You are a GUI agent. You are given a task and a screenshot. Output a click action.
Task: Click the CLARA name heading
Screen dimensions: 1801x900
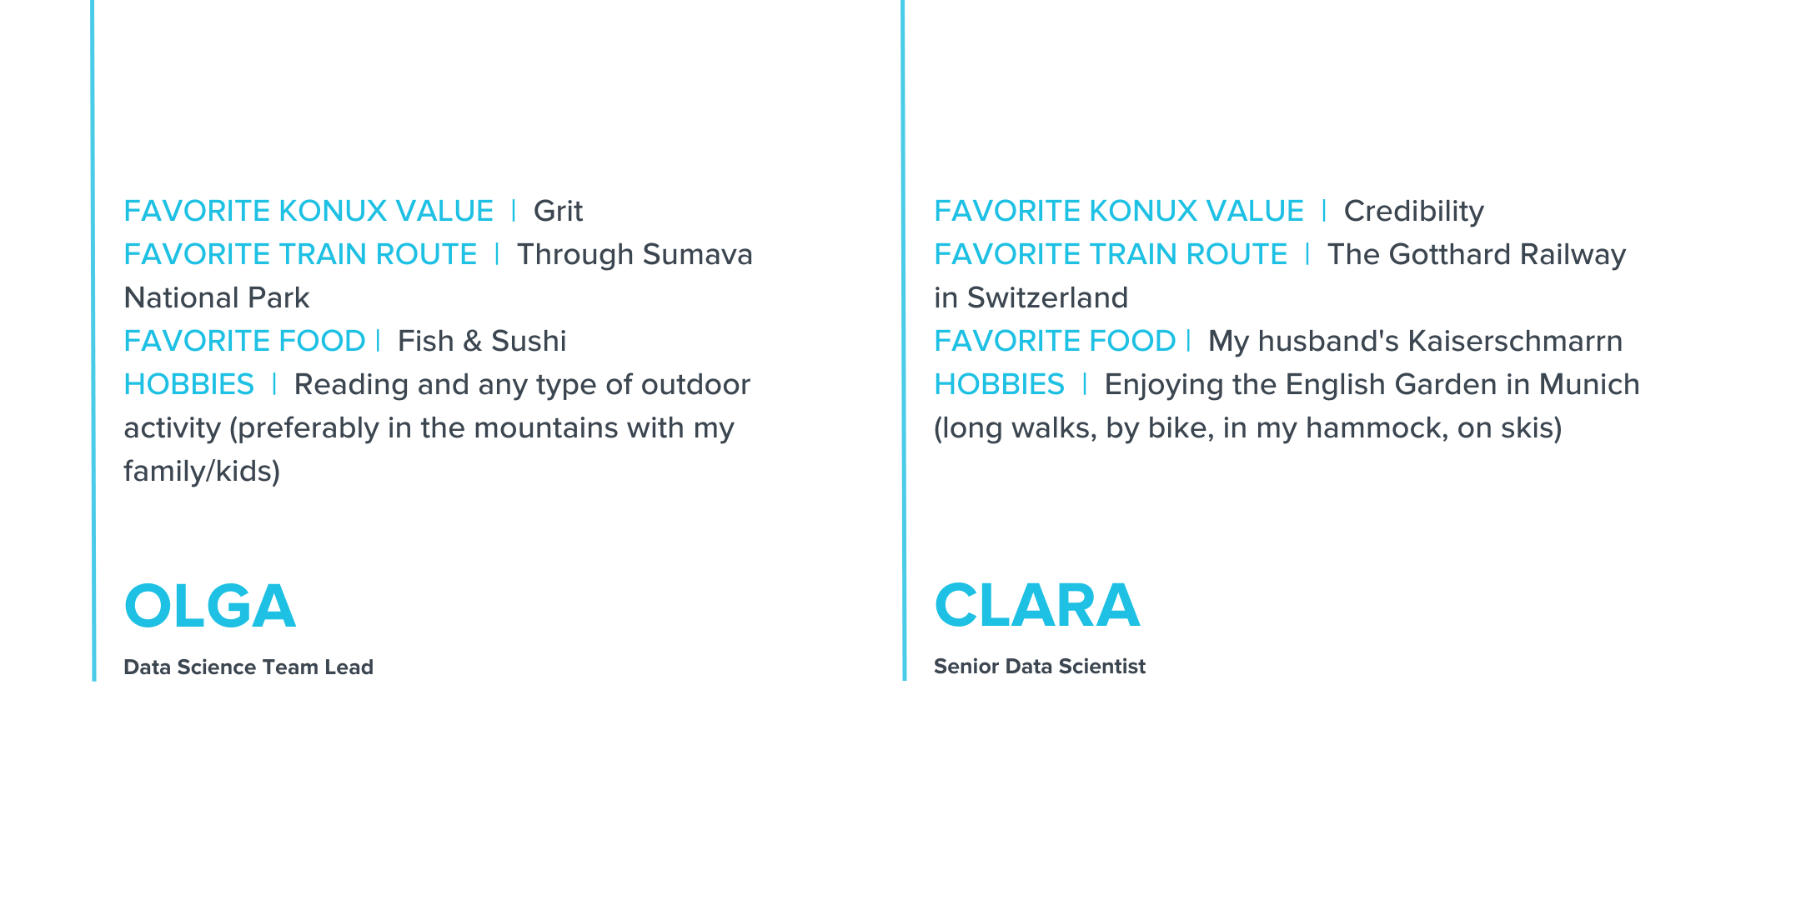1036,606
